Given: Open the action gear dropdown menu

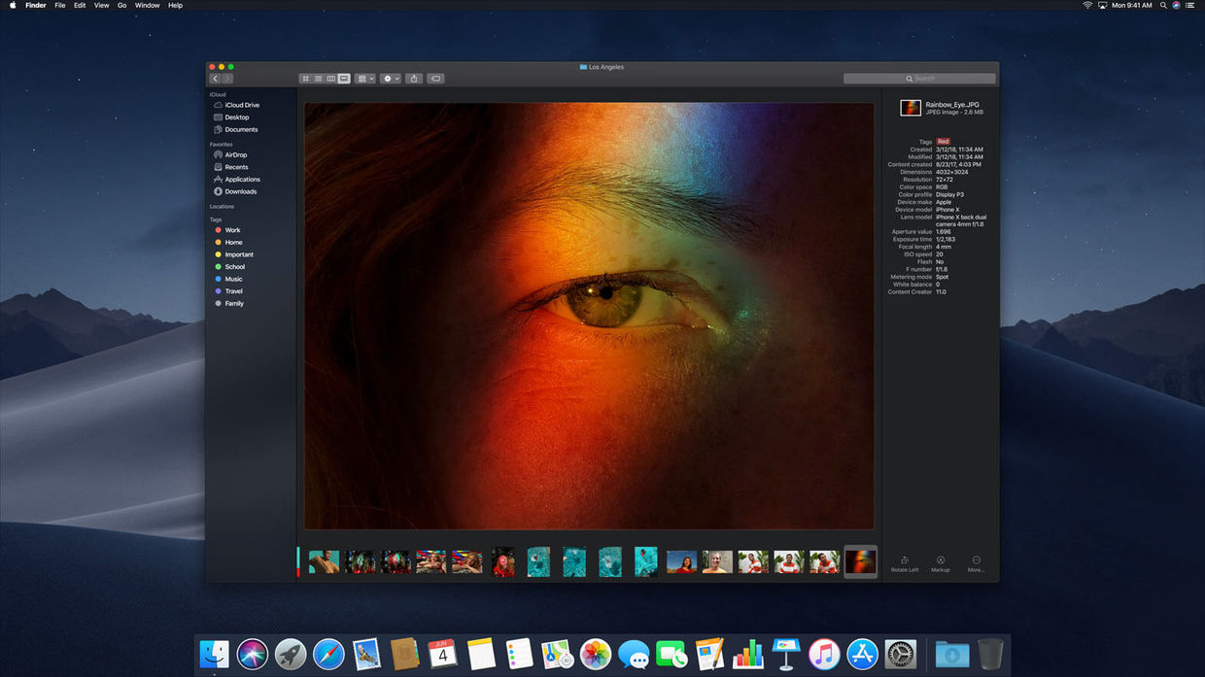Looking at the screenshot, I should pyautogui.click(x=389, y=79).
